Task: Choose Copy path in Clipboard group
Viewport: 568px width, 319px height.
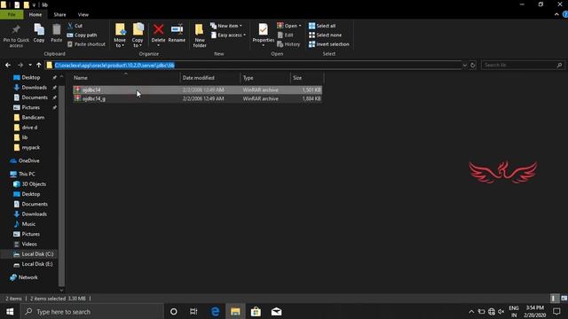Action: tap(82, 35)
